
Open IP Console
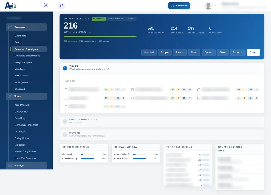point(20,132)
